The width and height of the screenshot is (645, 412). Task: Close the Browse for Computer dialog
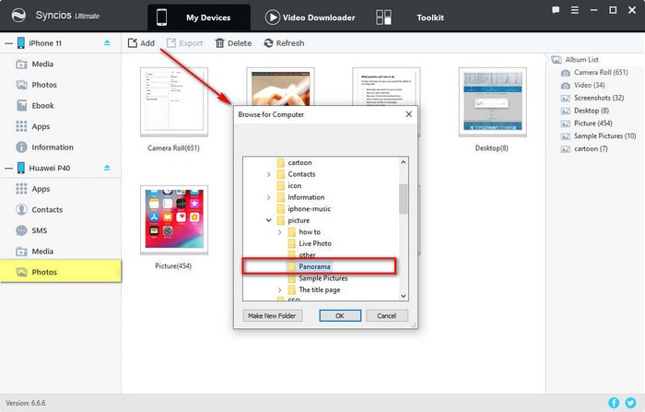pyautogui.click(x=408, y=114)
